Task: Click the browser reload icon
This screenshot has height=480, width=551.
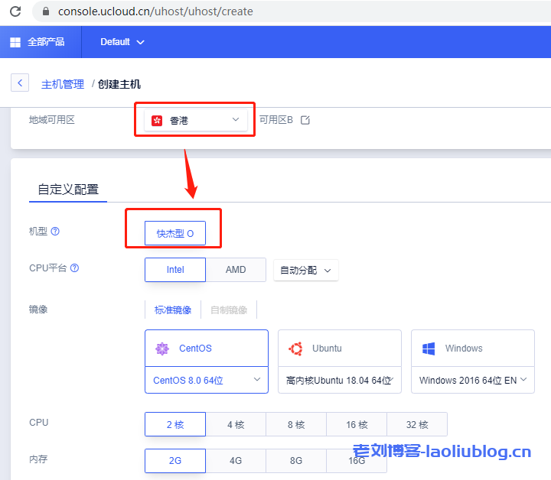Action: (x=15, y=11)
